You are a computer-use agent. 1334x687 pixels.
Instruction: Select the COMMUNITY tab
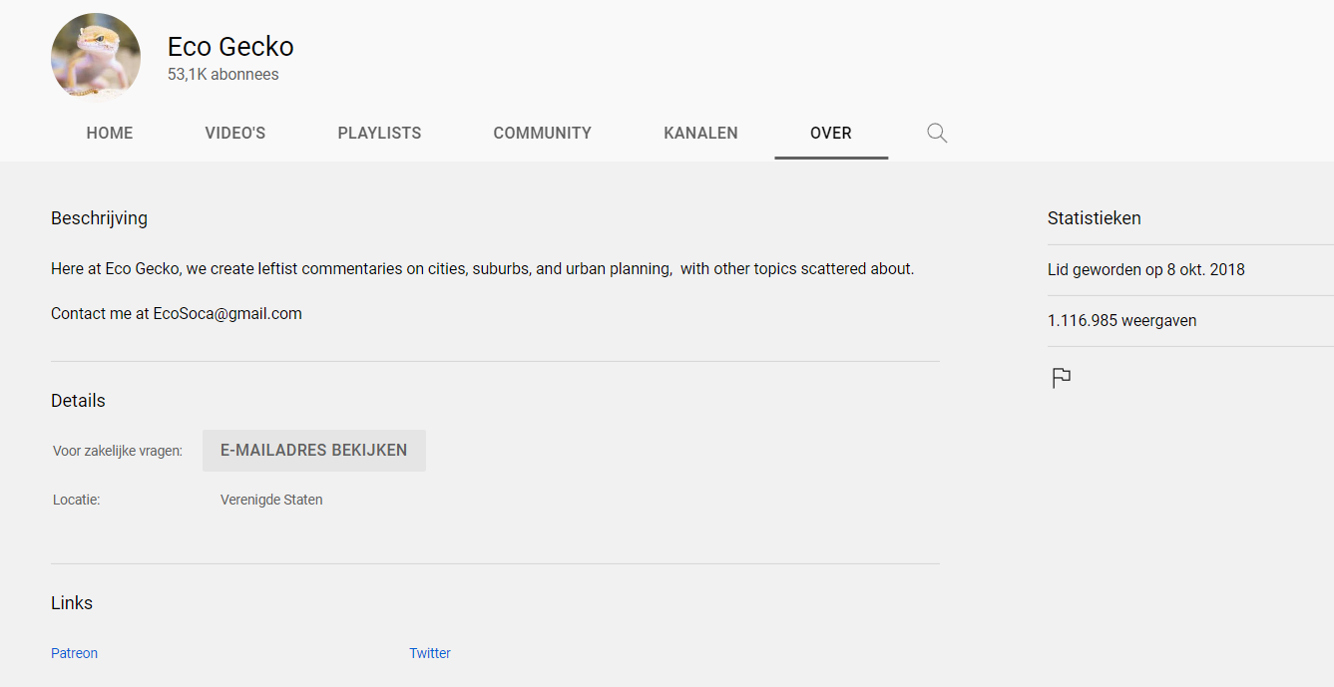coord(543,133)
